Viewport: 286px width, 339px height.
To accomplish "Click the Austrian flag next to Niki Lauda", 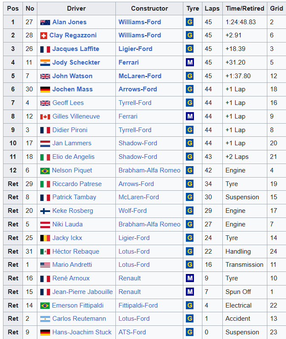I will 45,225.
